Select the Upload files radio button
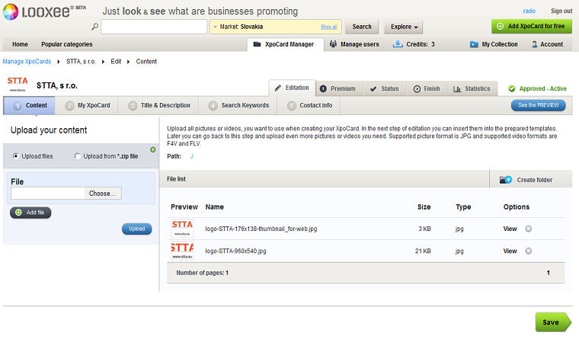This screenshot has width=579, height=343. point(15,156)
